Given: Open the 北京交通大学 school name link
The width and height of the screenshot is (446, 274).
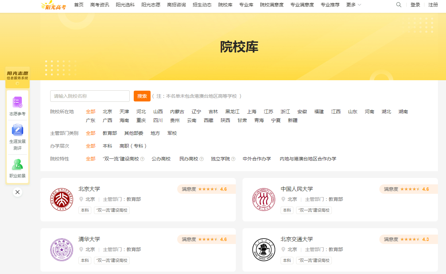Looking at the screenshot, I should [x=297, y=239].
